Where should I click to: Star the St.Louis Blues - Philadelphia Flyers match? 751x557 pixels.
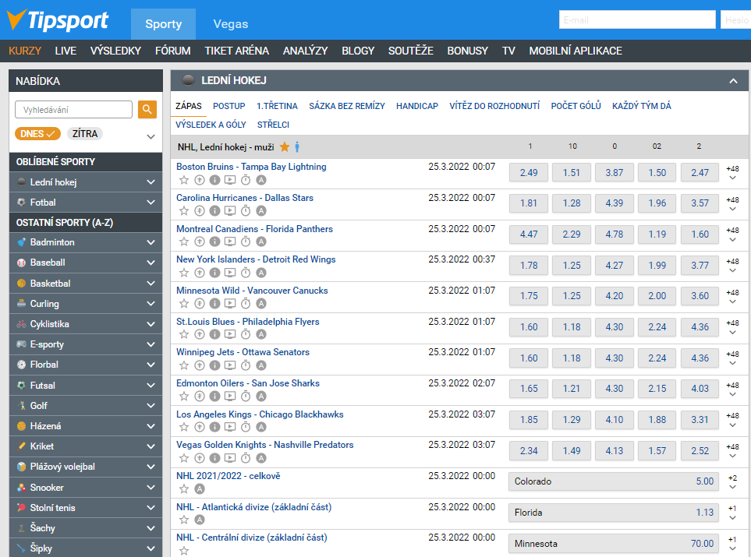click(x=184, y=334)
